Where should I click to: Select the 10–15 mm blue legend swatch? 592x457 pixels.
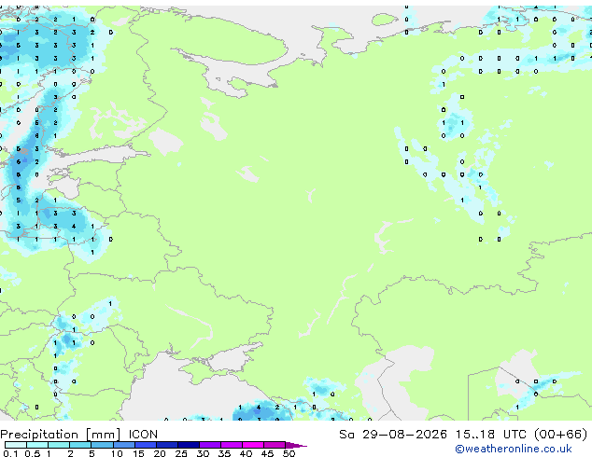[x=124, y=445]
